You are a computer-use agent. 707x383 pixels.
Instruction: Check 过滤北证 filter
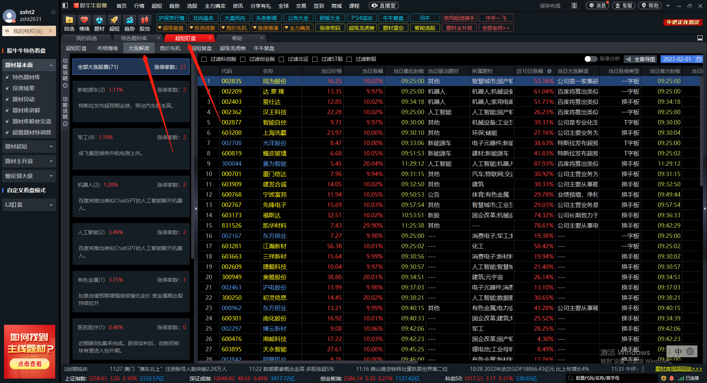(281, 59)
